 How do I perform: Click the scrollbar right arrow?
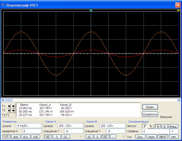(179, 100)
